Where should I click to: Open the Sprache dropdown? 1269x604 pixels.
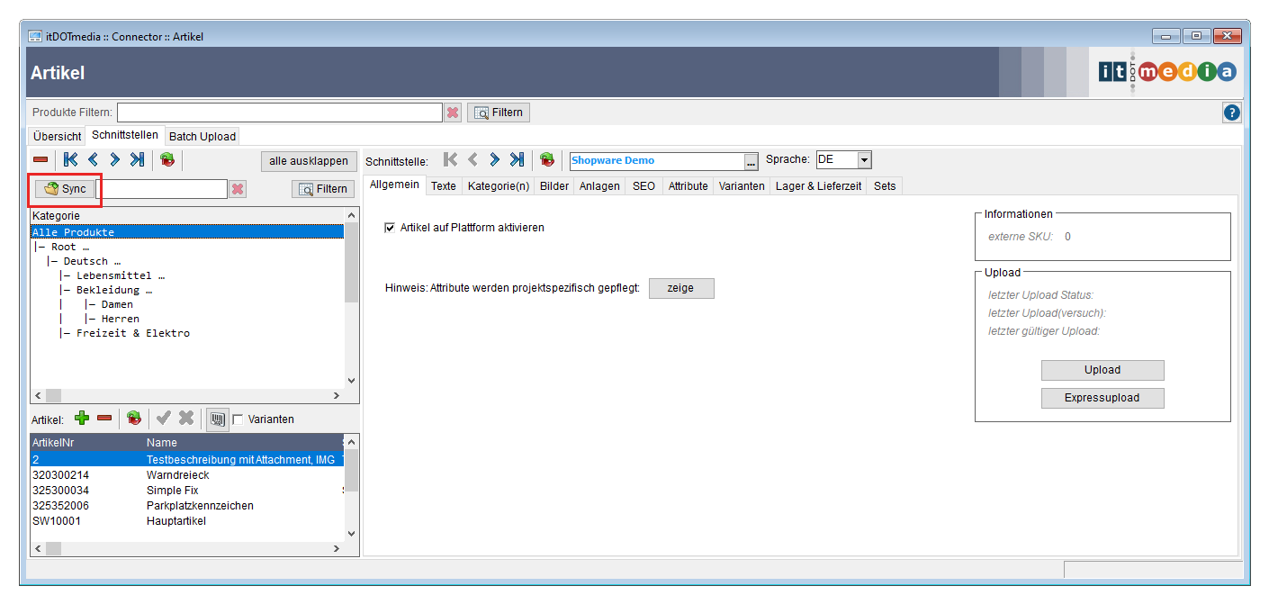coord(864,160)
